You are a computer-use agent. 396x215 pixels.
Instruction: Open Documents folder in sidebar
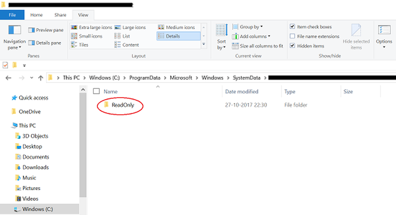32,157
